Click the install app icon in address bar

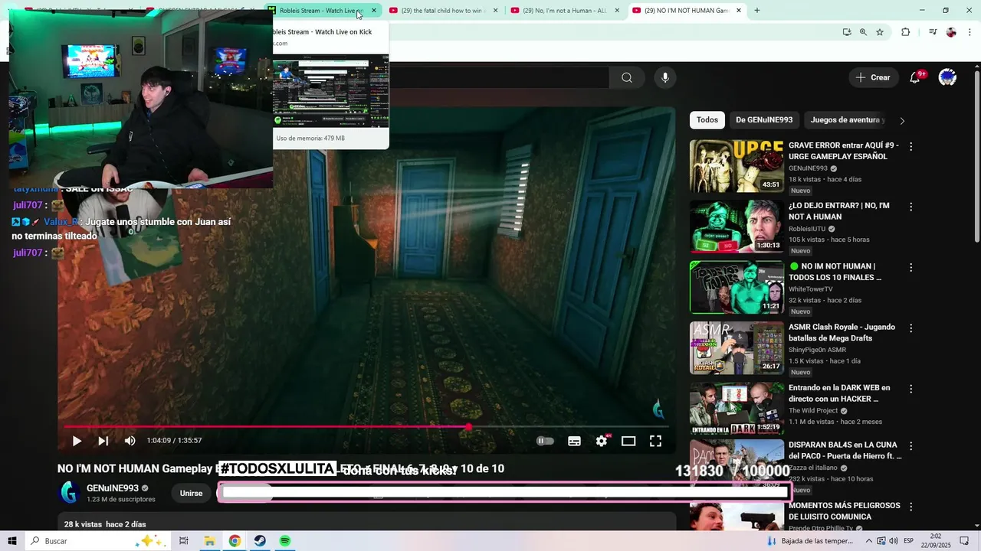tap(847, 32)
